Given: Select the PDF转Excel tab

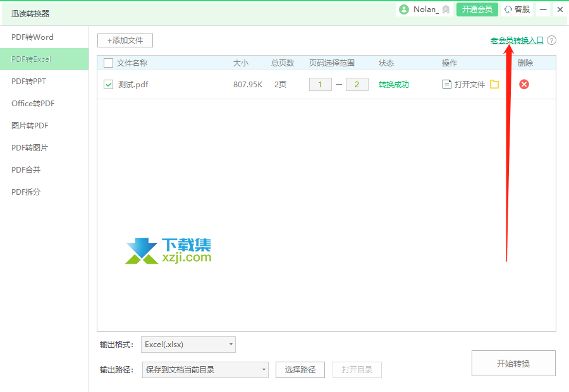Looking at the screenshot, I should coord(44,59).
